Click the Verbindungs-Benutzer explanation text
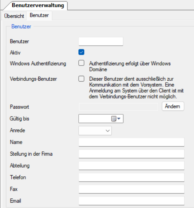The height and width of the screenshot is (208, 194). [x=136, y=88]
